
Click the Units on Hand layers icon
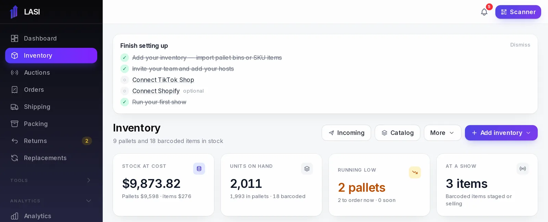tap(307, 169)
